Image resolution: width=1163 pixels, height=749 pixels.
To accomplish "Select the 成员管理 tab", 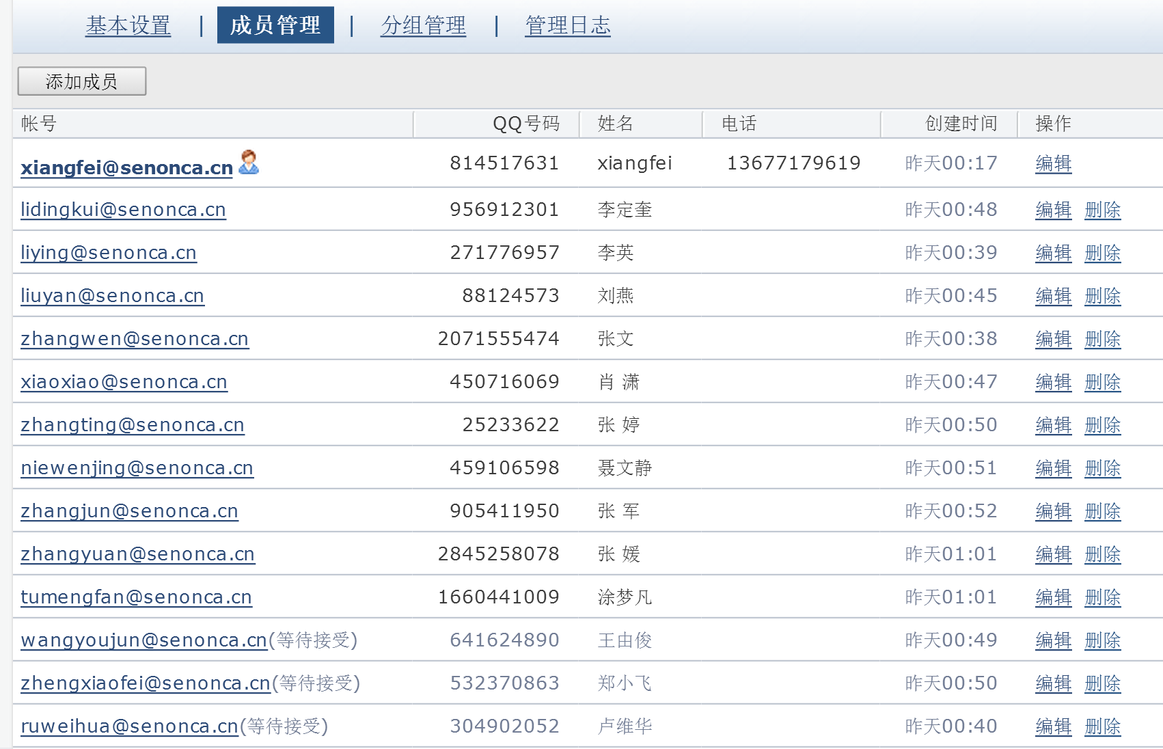I will point(275,25).
